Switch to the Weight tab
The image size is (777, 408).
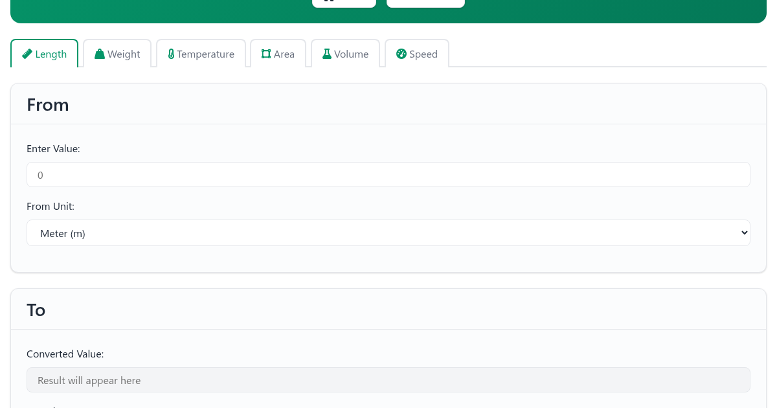117,54
